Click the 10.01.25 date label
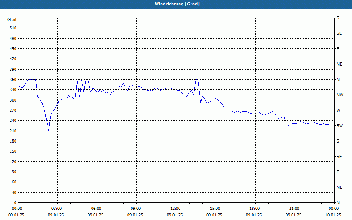This screenshot has width=352, height=220. pos(334,215)
